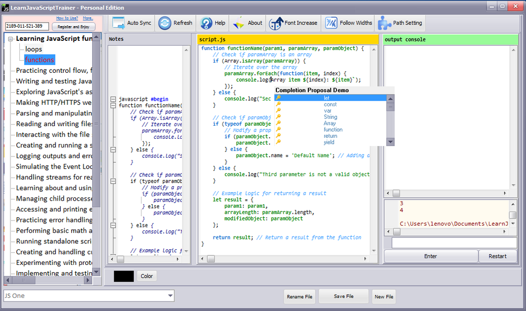The width and height of the screenshot is (526, 311).
Task: Select 'Running standalone scripts' tree item
Action: coord(54,241)
